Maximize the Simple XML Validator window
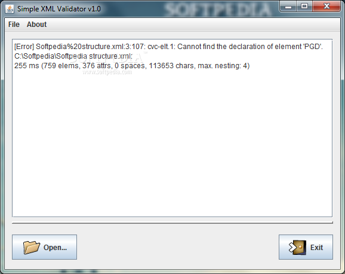 (x=304, y=6)
